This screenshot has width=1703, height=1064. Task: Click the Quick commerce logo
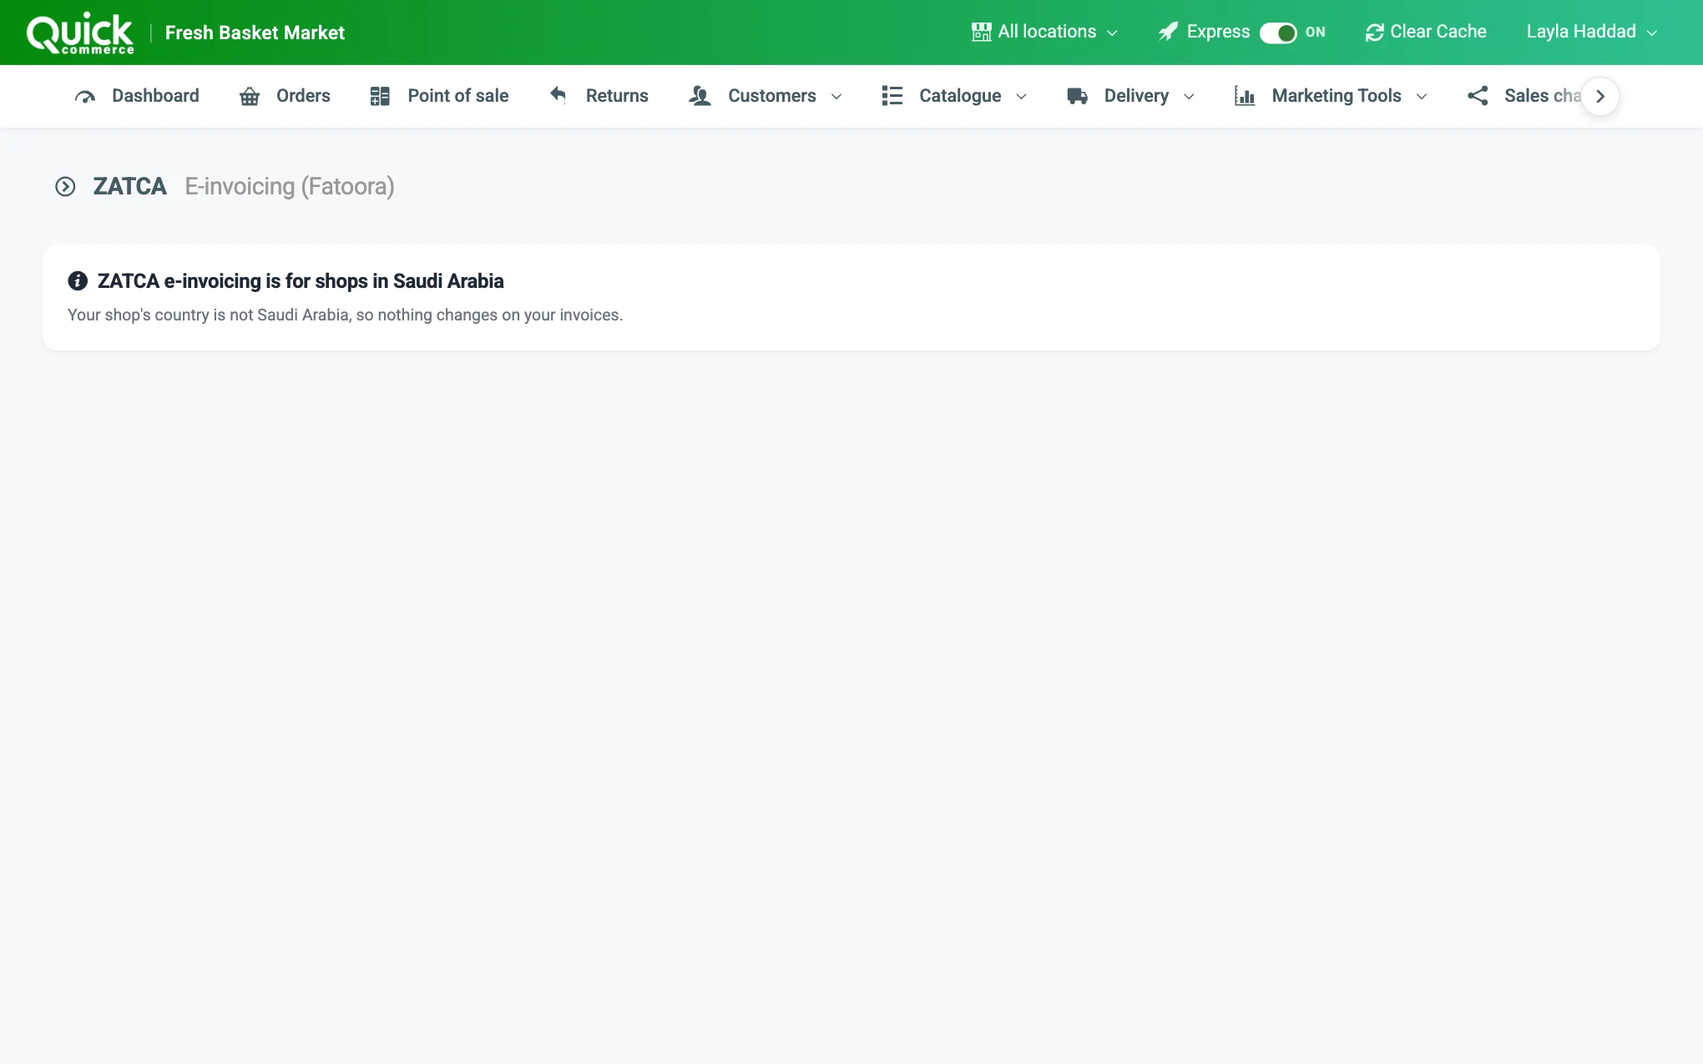click(80, 33)
